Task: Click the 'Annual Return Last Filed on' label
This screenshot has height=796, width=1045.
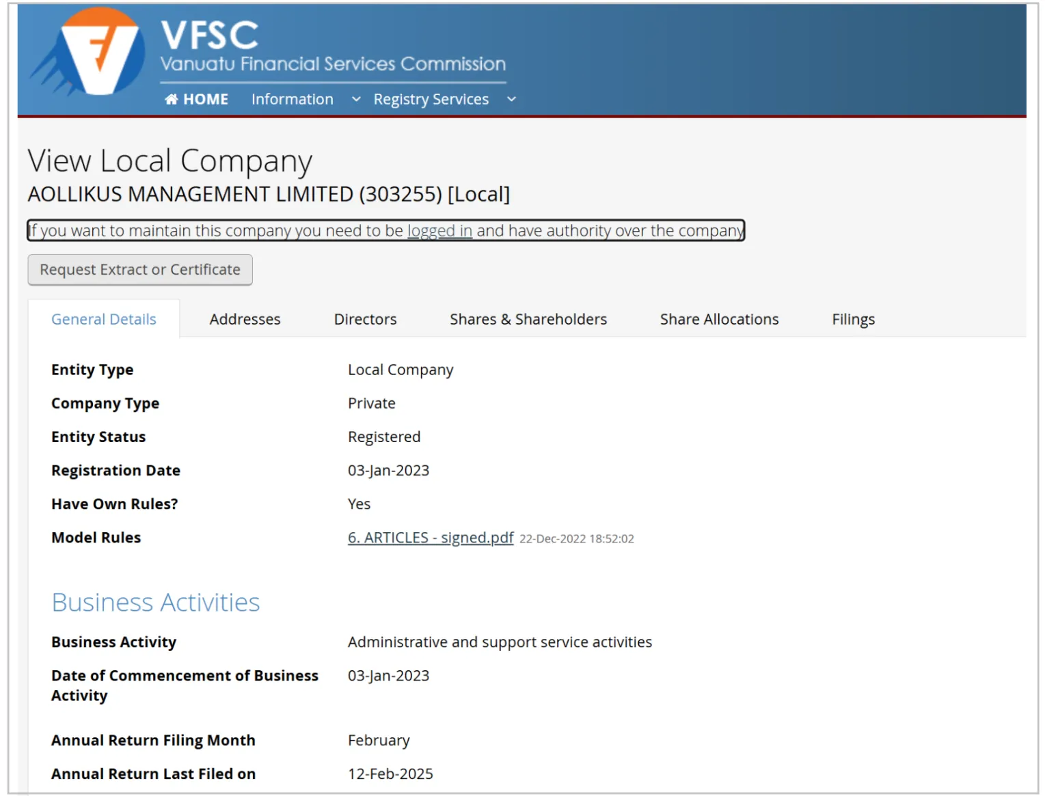Action: point(154,773)
